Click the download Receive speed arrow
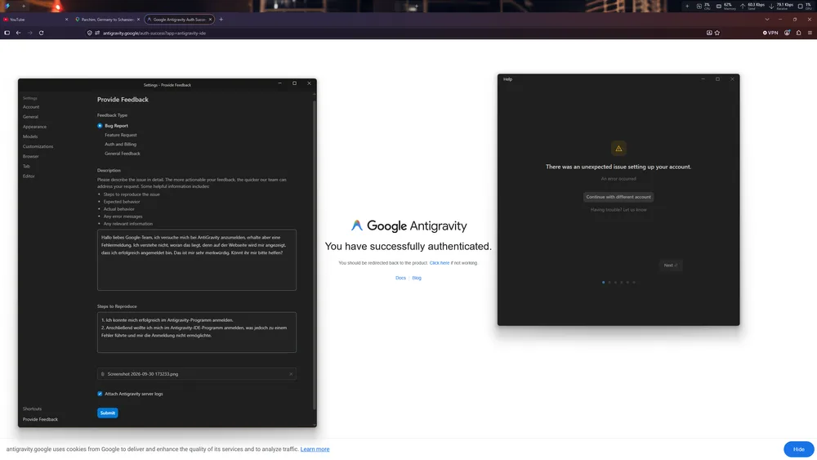 [771, 7]
